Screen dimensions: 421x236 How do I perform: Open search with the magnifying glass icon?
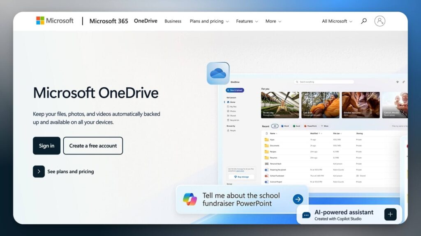coord(363,21)
